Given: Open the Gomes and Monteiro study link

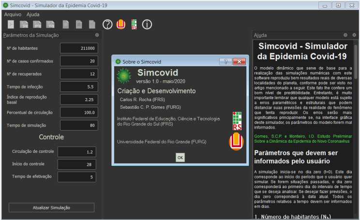Looking at the screenshot, I should coord(301,139).
